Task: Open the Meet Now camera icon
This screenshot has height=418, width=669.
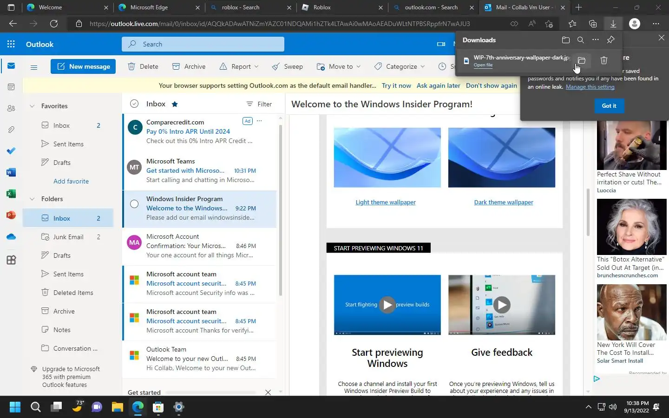Action: pos(441,44)
